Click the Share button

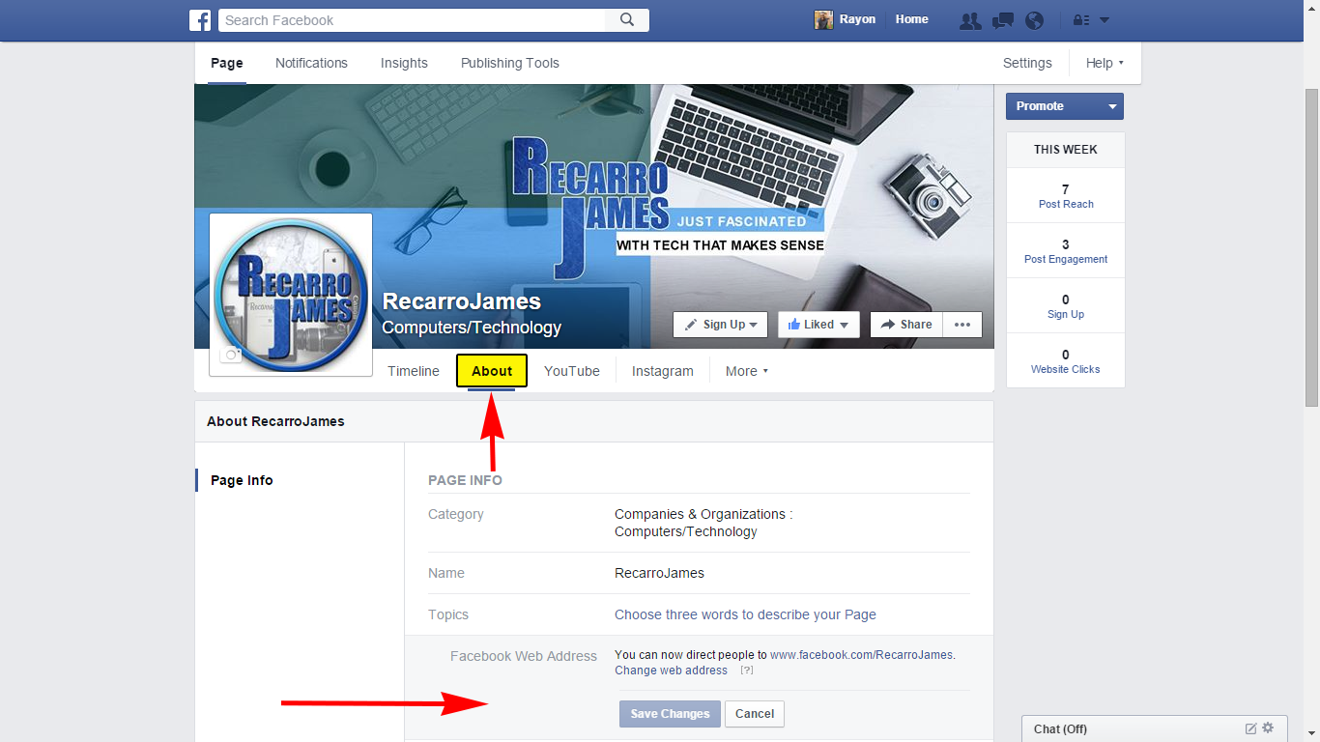click(x=906, y=325)
